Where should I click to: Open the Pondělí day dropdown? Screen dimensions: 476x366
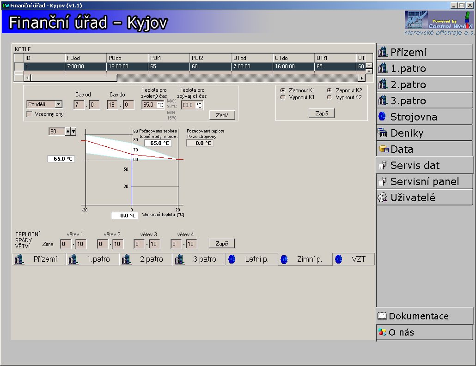click(x=59, y=105)
